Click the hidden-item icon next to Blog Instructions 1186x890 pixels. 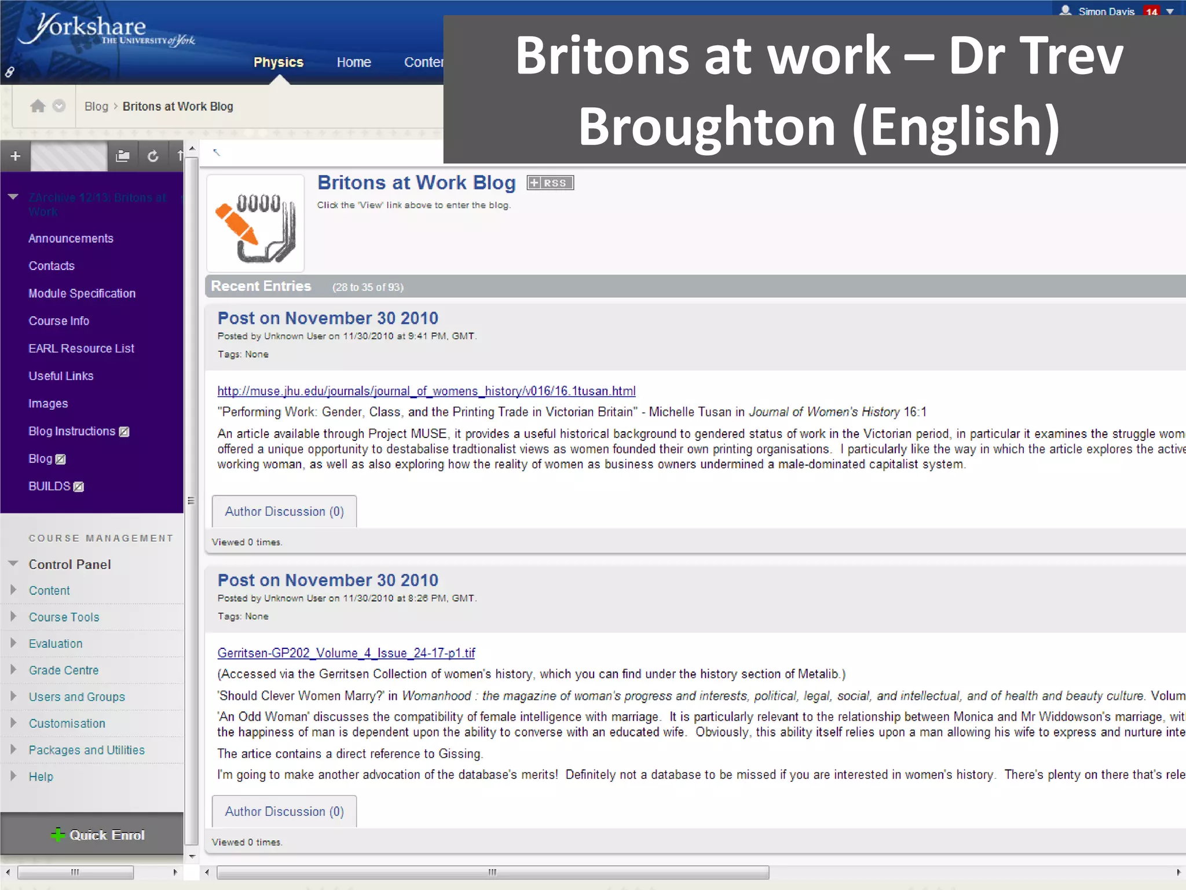124,432
